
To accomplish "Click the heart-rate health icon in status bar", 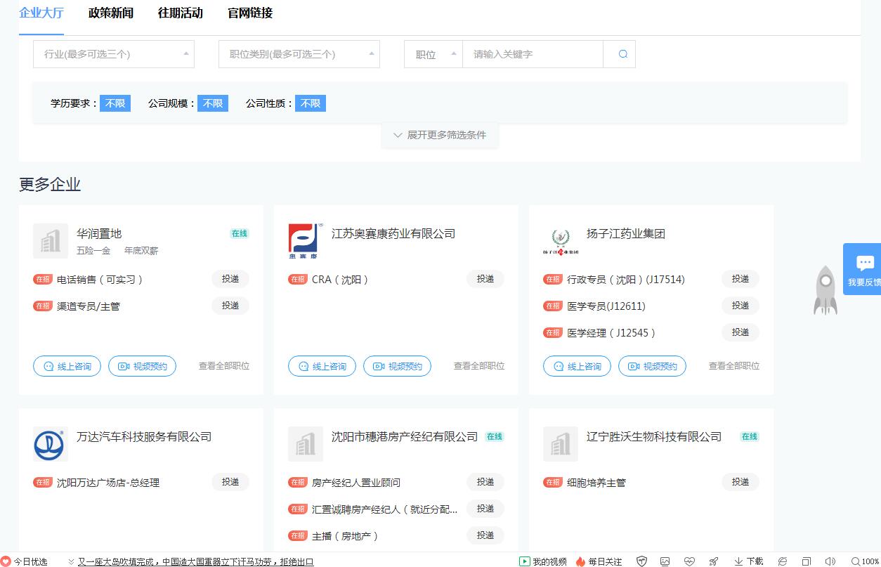I will pos(689,561).
